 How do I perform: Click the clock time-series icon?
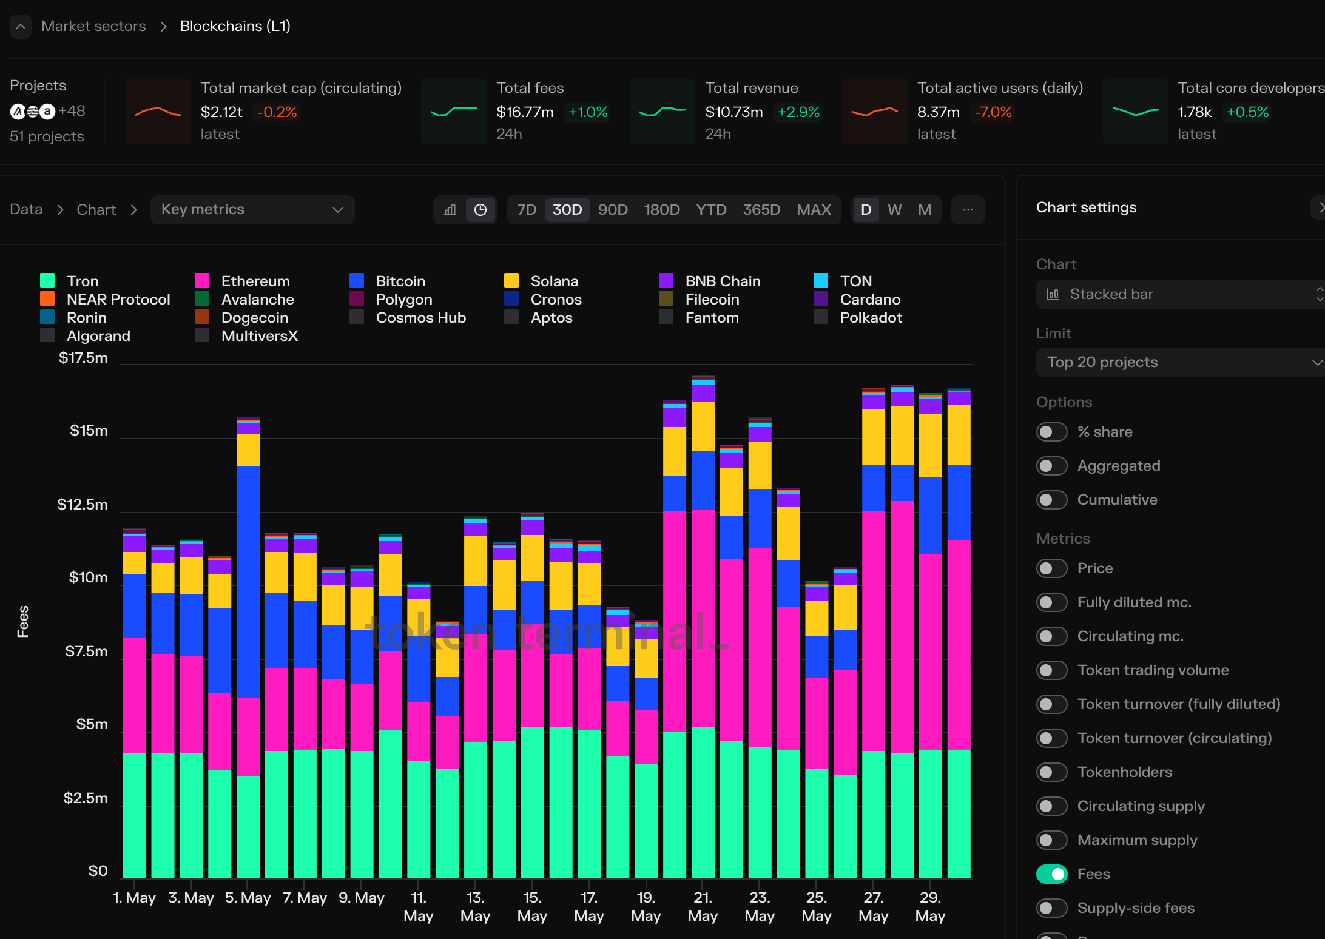click(480, 210)
